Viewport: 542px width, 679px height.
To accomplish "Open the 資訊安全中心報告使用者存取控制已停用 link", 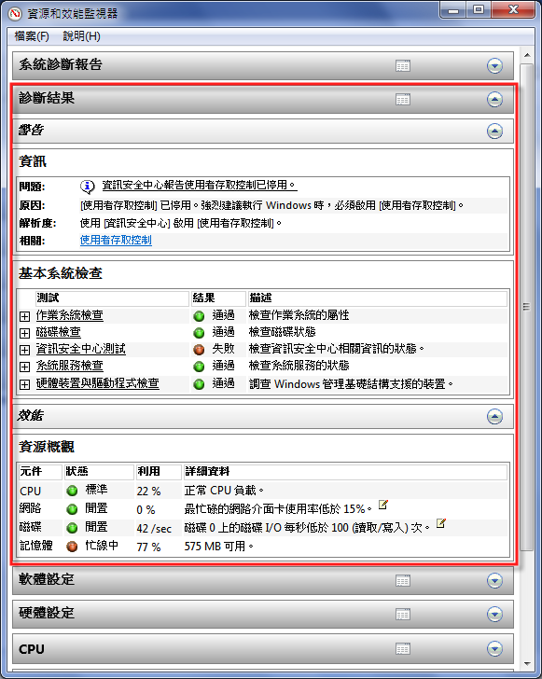I will pyautogui.click(x=200, y=186).
